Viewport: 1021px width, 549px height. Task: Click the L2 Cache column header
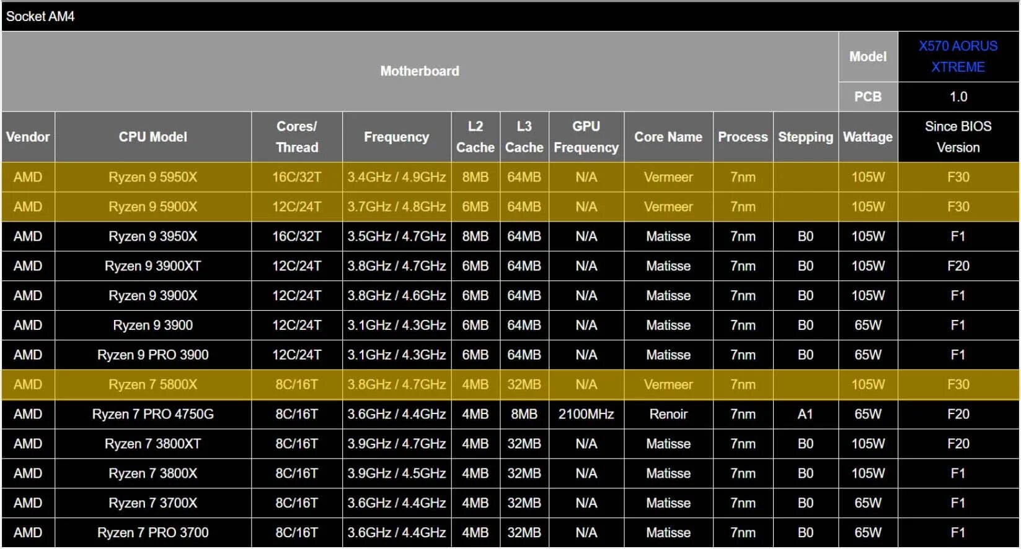click(x=475, y=137)
